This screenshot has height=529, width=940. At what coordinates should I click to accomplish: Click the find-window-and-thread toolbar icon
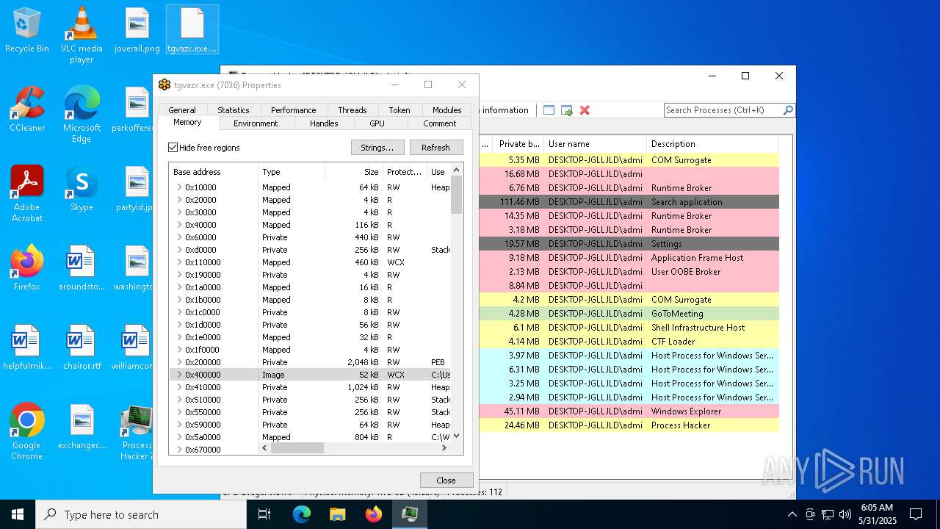pyautogui.click(x=567, y=110)
